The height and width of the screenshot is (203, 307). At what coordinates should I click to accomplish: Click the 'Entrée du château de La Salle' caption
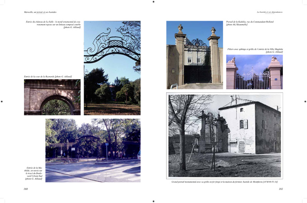click(x=53, y=25)
